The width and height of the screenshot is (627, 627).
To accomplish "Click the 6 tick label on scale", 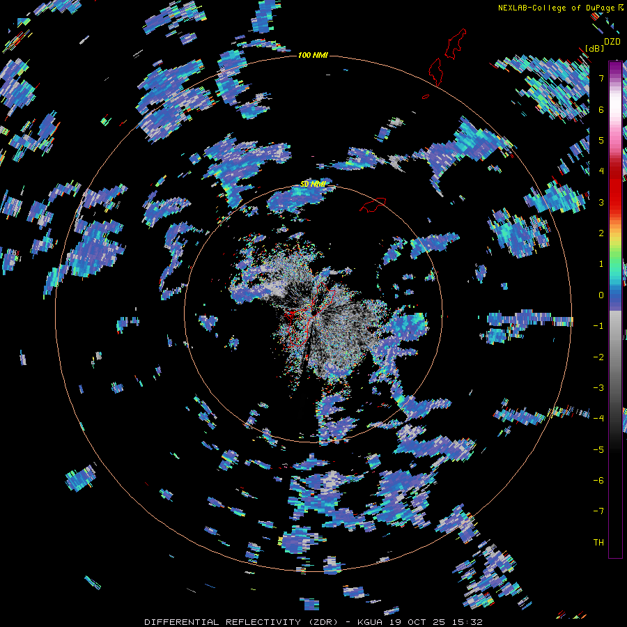I will [x=601, y=109].
